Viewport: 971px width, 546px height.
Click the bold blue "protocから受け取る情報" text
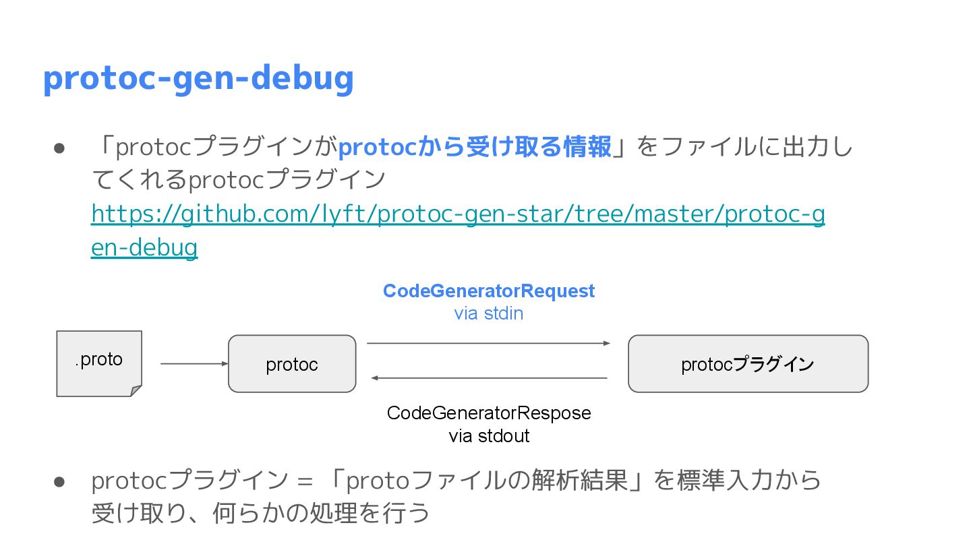(x=475, y=147)
